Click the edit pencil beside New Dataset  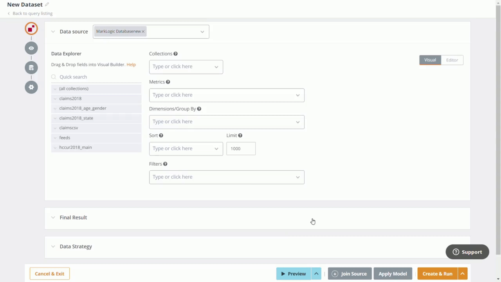click(x=47, y=4)
